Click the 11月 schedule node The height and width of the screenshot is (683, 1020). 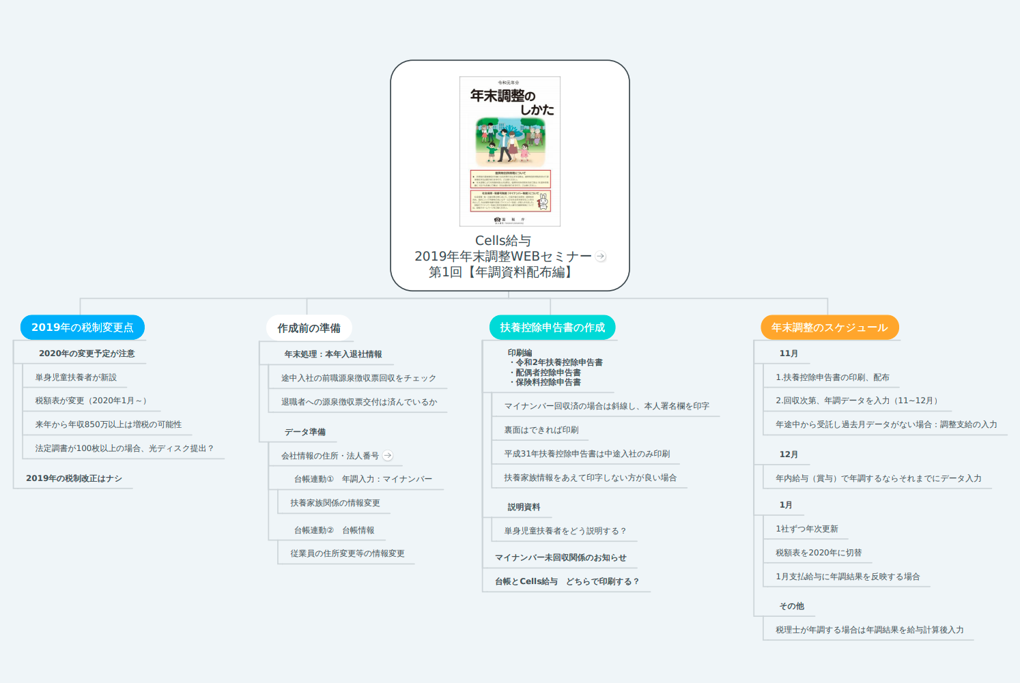(789, 353)
